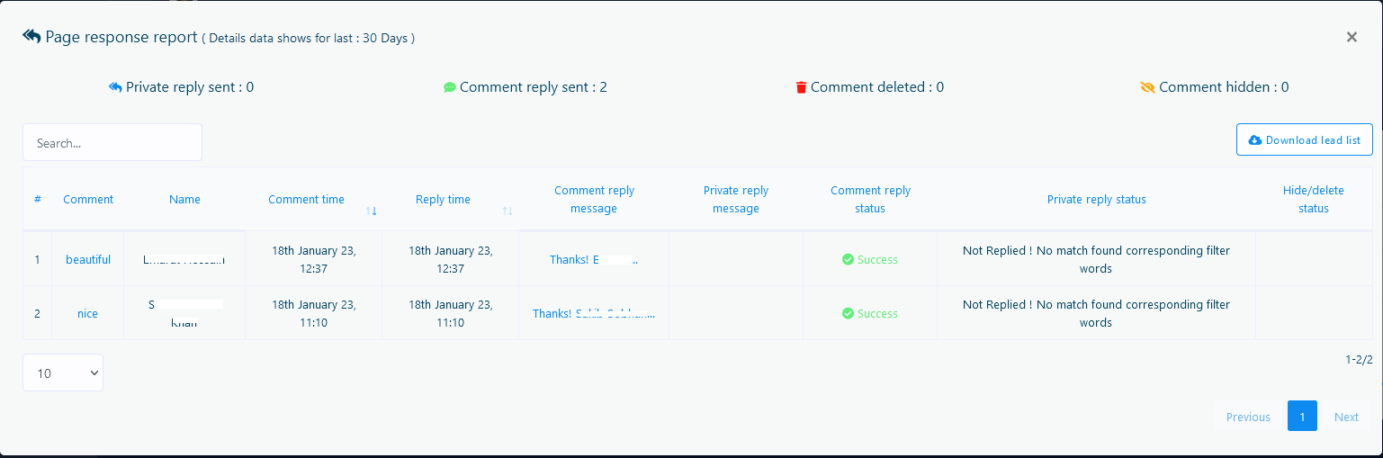Image resolution: width=1383 pixels, height=458 pixels.
Task: Go to the Next page
Action: coord(1346,417)
